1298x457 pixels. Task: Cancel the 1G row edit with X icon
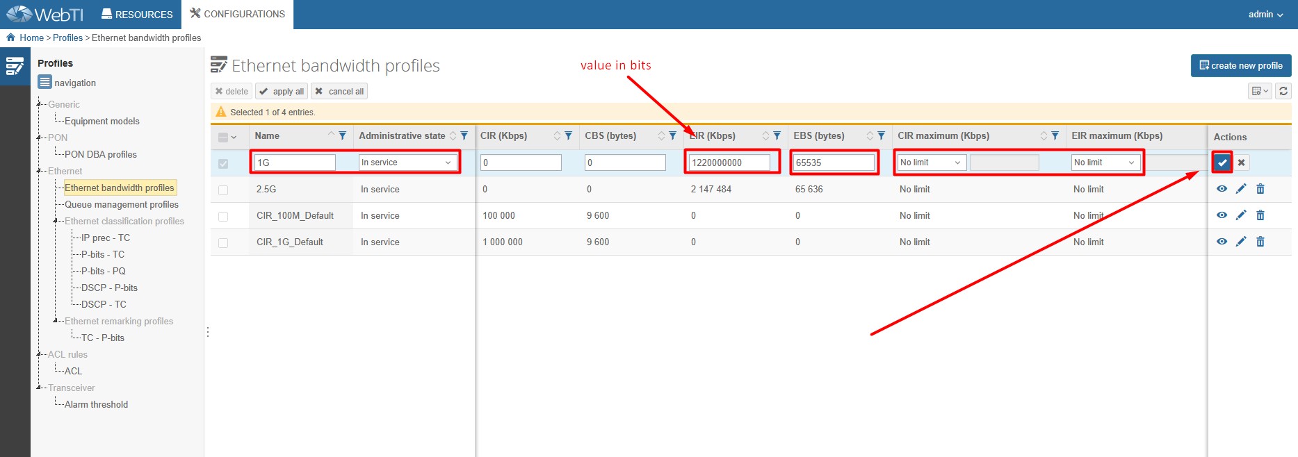(1241, 163)
